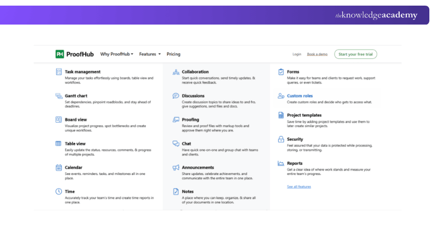This screenshot has width=435, height=230.
Task: Open the Collaboration feature heading
Action: point(195,72)
